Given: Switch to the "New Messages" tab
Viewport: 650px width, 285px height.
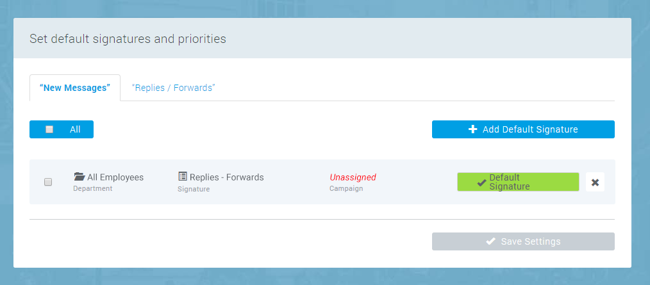Looking at the screenshot, I should (x=75, y=88).
